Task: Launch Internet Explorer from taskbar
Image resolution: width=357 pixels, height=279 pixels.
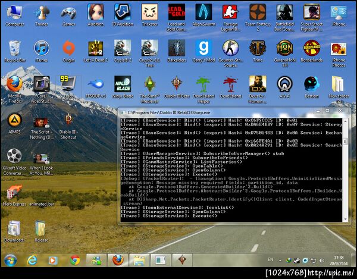Action: pyautogui.click(x=32, y=260)
